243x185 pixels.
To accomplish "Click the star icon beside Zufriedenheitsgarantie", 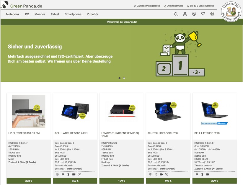I will [135, 6].
